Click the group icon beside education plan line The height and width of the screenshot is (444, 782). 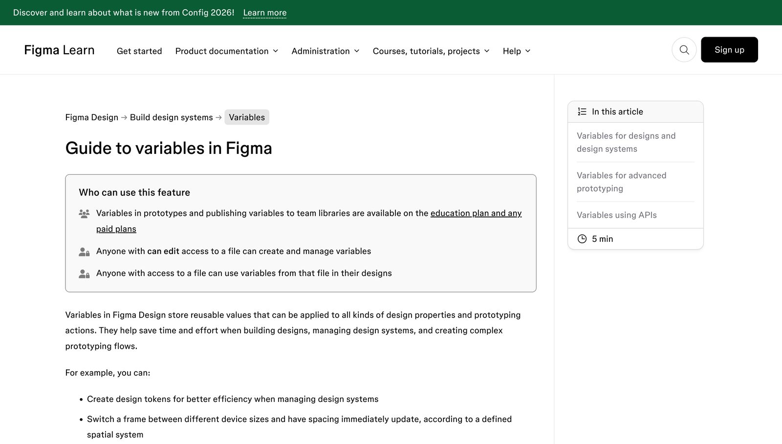click(84, 213)
